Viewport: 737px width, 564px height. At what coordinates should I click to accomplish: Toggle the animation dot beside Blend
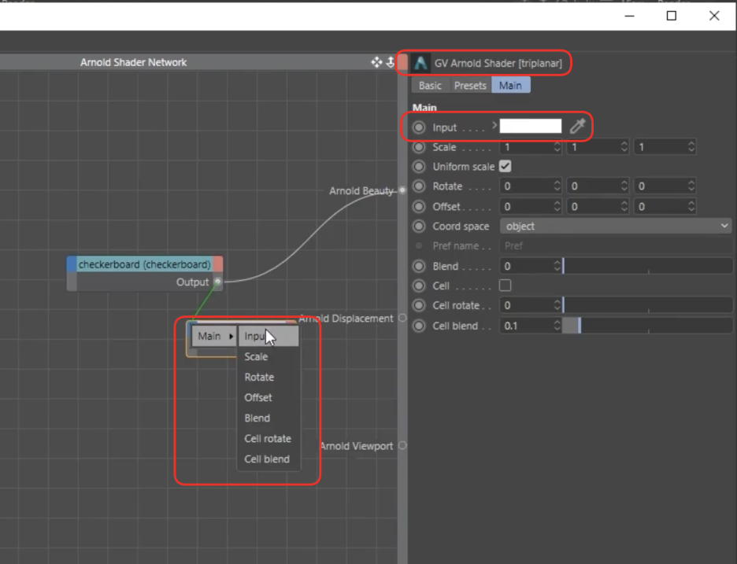[x=419, y=267]
